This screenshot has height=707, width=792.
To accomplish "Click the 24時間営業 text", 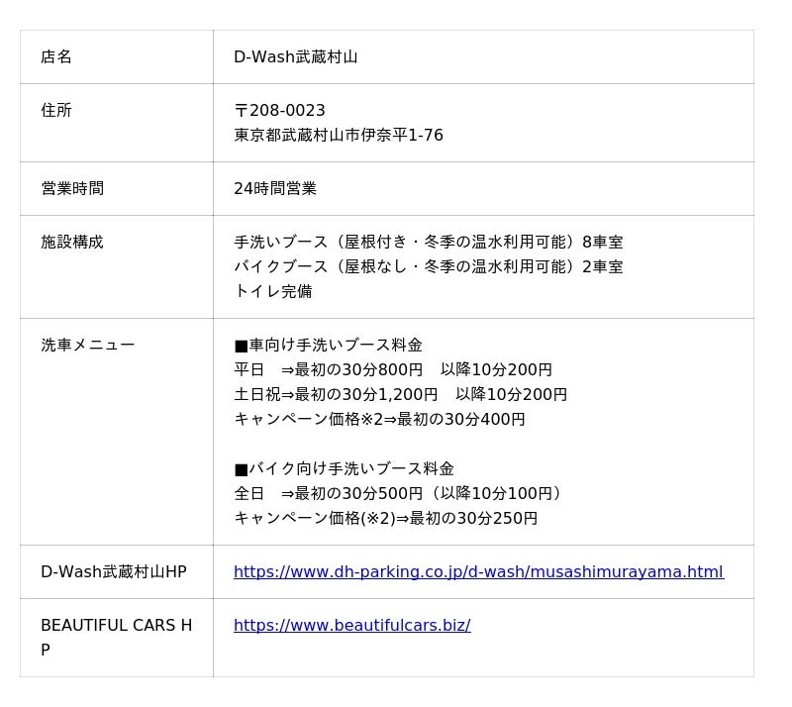I will point(275,188).
